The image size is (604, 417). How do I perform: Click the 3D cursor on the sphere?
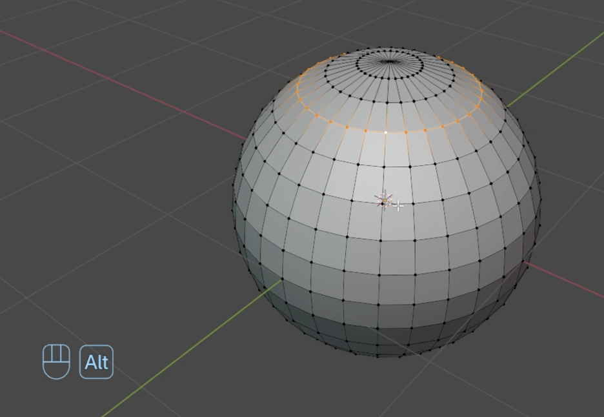(x=385, y=201)
